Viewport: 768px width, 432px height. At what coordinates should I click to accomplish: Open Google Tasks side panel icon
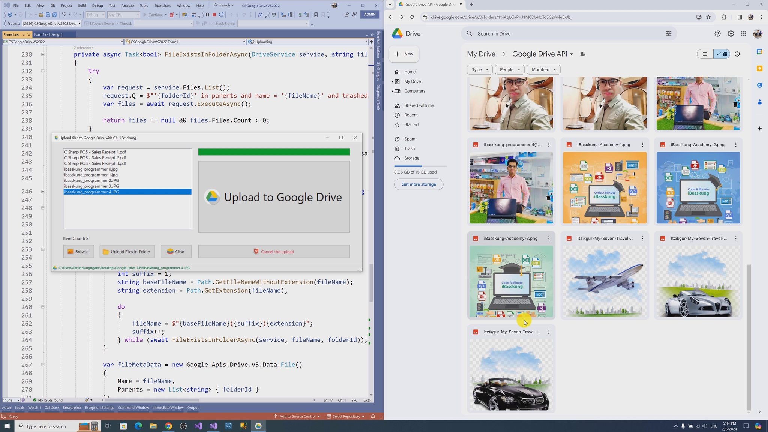[x=759, y=85]
